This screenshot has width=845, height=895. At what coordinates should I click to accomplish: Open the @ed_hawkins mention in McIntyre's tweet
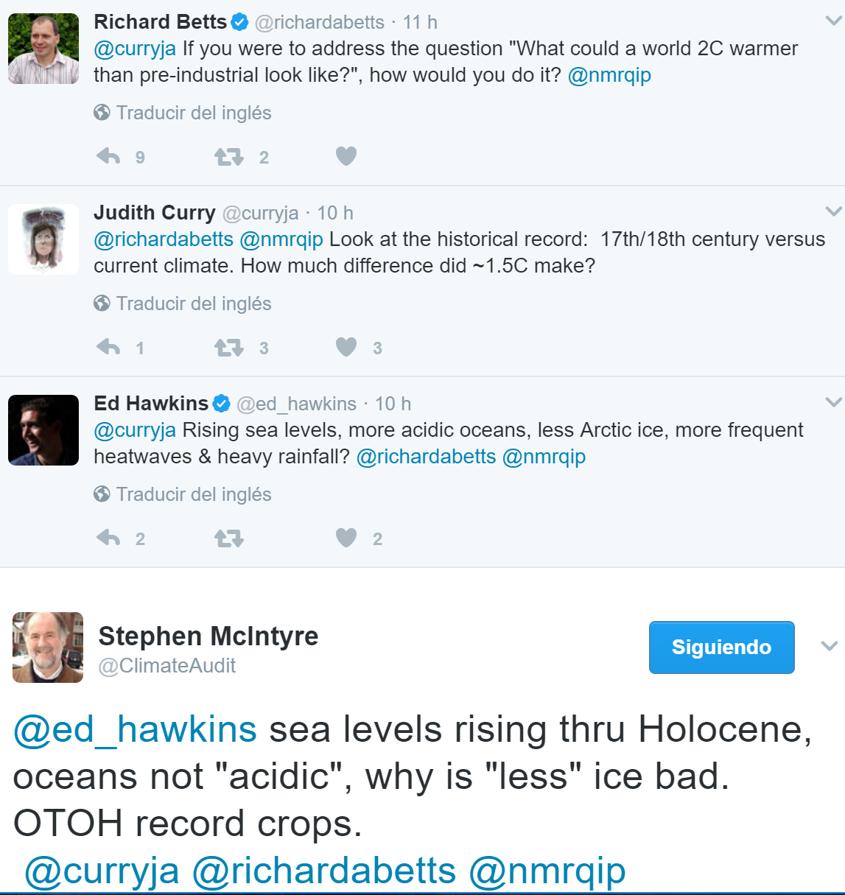(x=136, y=729)
